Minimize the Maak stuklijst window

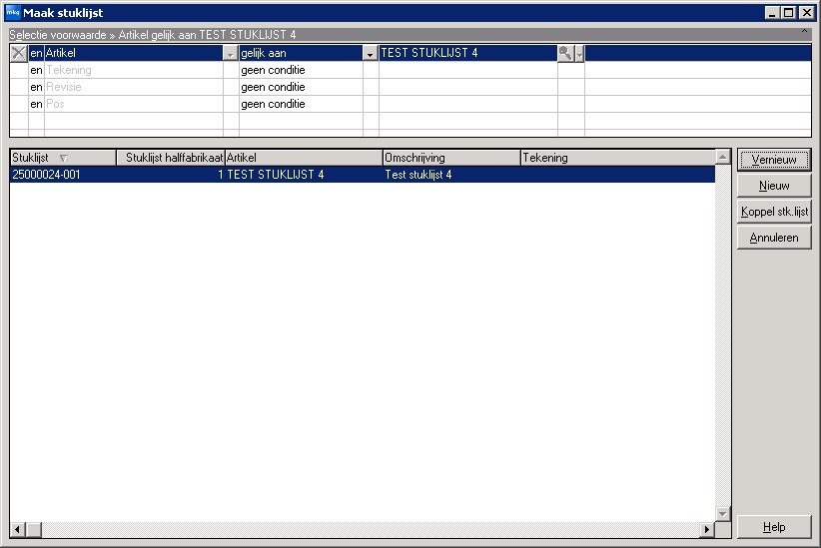(772, 13)
